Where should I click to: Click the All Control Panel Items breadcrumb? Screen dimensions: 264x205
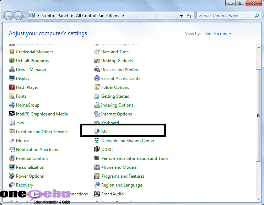point(97,16)
